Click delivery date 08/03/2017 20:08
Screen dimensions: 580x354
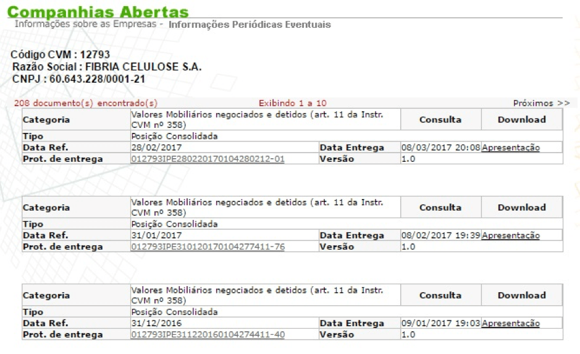pyautogui.click(x=440, y=148)
